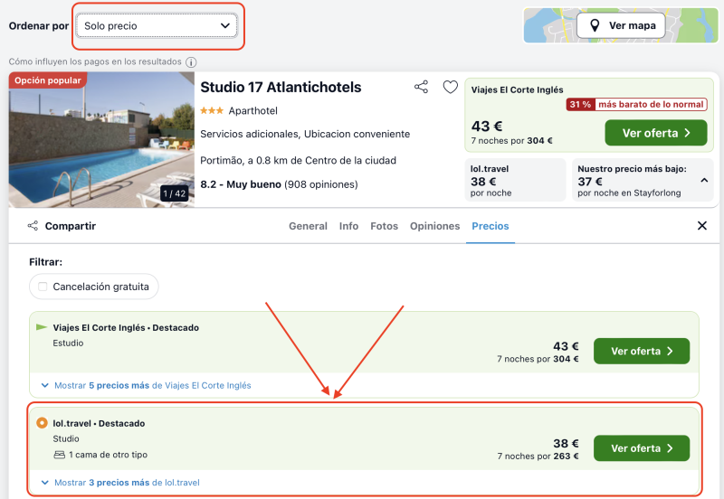Click '8.2 - Muy bueno (908 opiniones)' rating text

pos(279,184)
